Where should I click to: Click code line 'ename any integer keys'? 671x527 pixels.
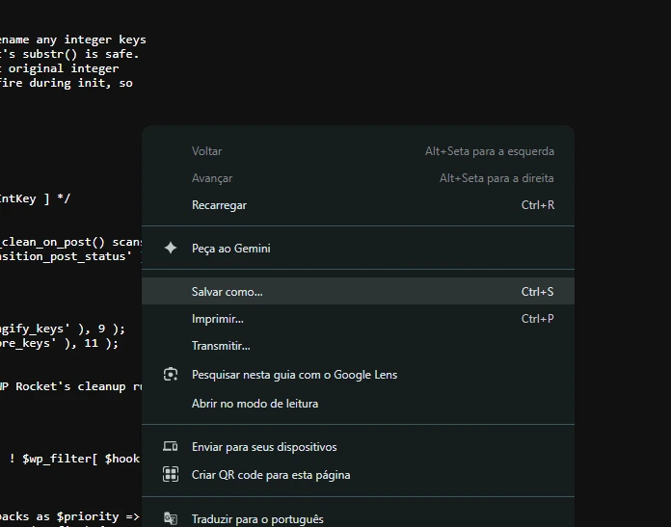coord(72,40)
